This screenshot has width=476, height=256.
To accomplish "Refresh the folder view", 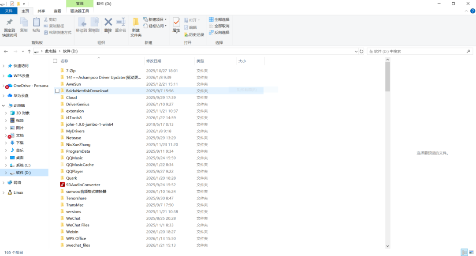I will [361, 51].
